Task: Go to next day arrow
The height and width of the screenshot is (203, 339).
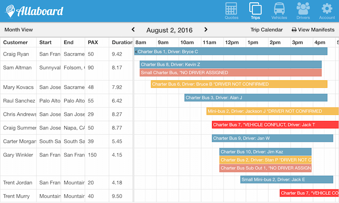Action: coord(206,30)
